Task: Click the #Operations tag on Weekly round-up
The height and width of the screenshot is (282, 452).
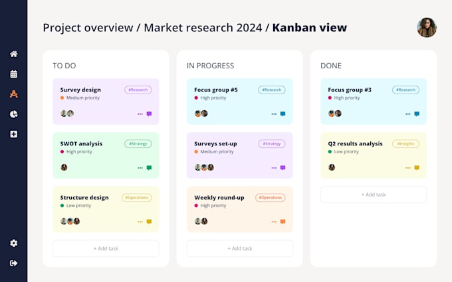Action: tap(271, 198)
